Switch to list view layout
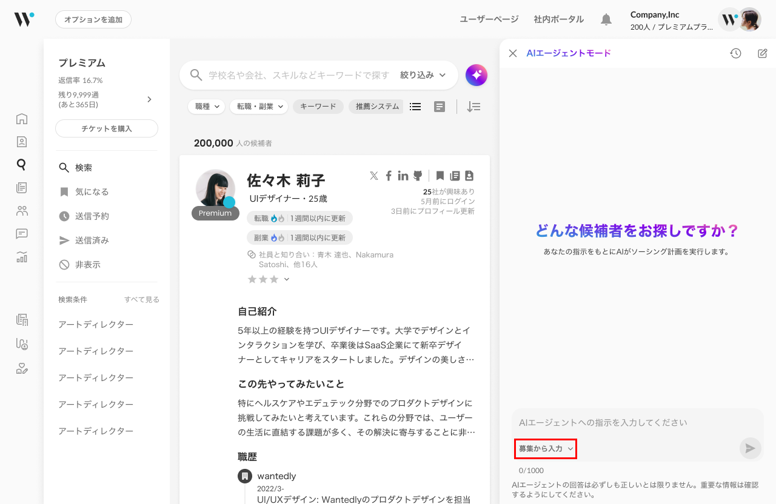 tap(415, 107)
